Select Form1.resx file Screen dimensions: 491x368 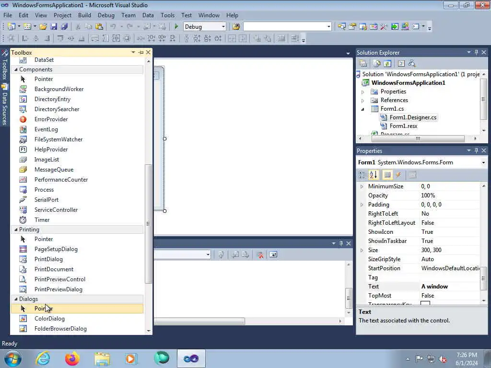tap(403, 126)
